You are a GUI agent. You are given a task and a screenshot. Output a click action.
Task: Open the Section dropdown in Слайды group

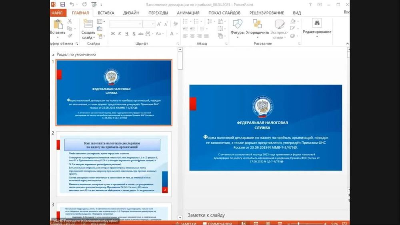tap(101, 36)
